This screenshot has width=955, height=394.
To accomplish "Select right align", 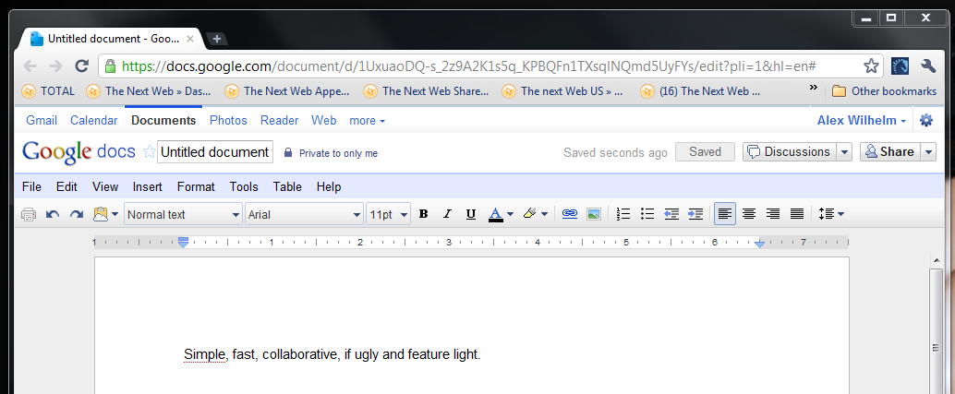I will [x=773, y=214].
